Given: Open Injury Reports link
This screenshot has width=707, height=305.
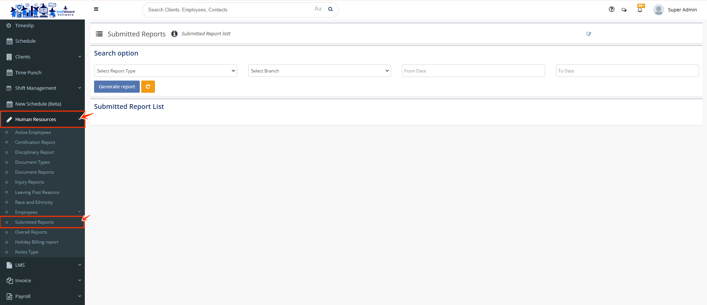Looking at the screenshot, I should click(x=30, y=182).
